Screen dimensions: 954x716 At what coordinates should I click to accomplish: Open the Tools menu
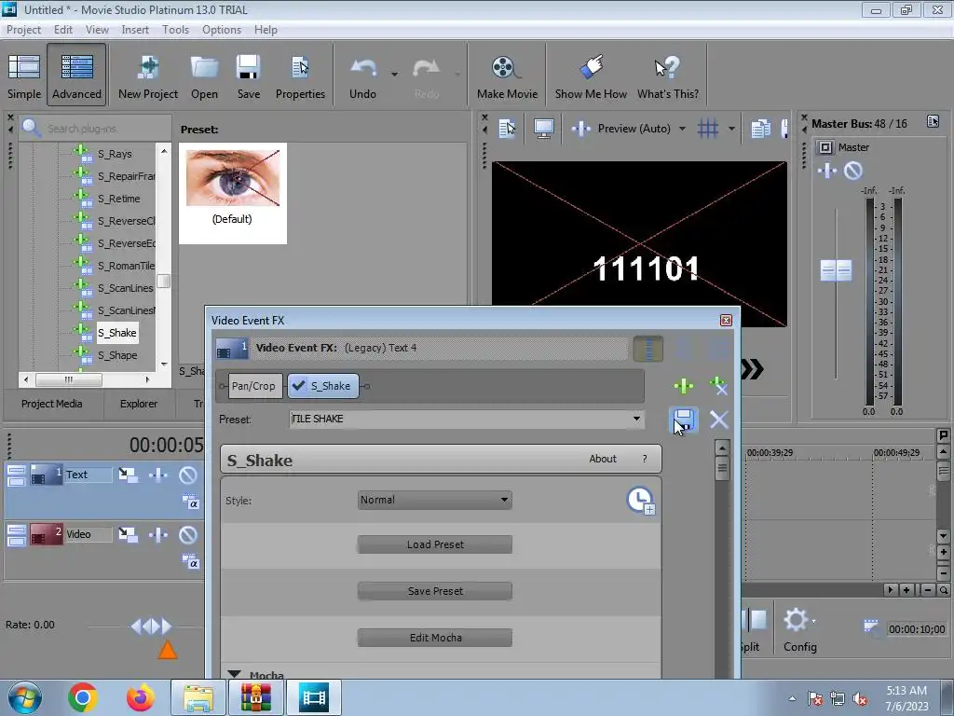coord(175,29)
